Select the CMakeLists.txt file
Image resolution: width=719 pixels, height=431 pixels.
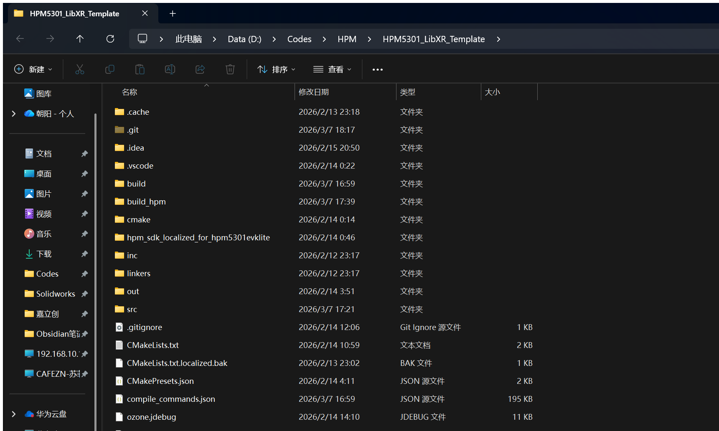[x=153, y=345]
